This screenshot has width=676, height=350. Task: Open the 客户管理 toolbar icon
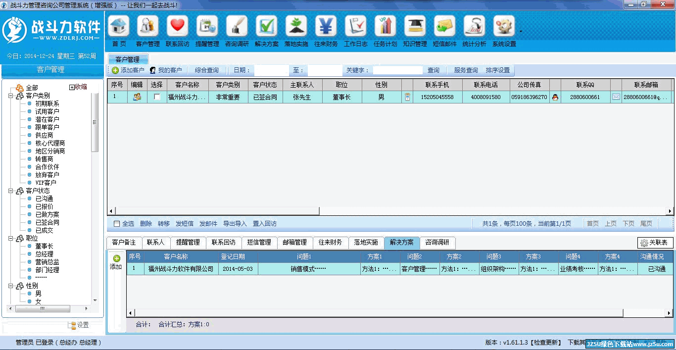[x=147, y=27]
